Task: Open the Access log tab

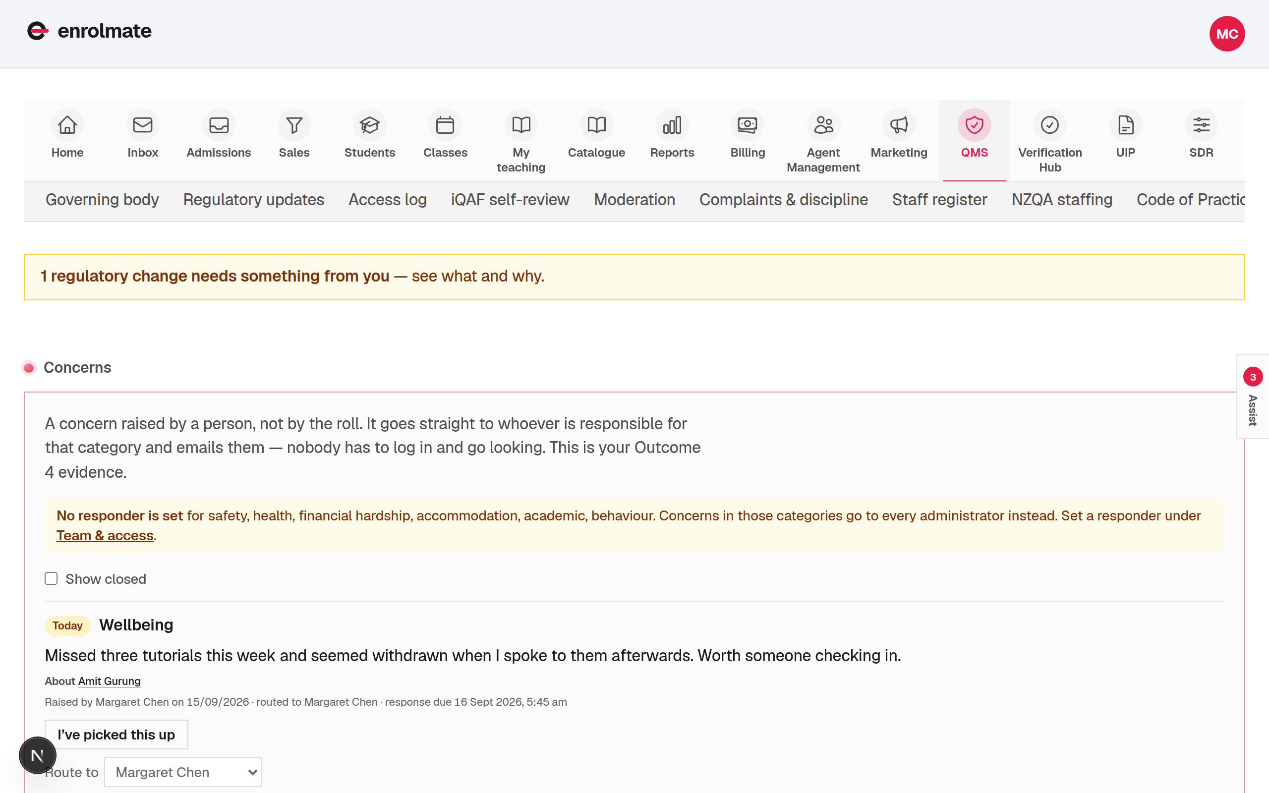Action: [x=388, y=200]
